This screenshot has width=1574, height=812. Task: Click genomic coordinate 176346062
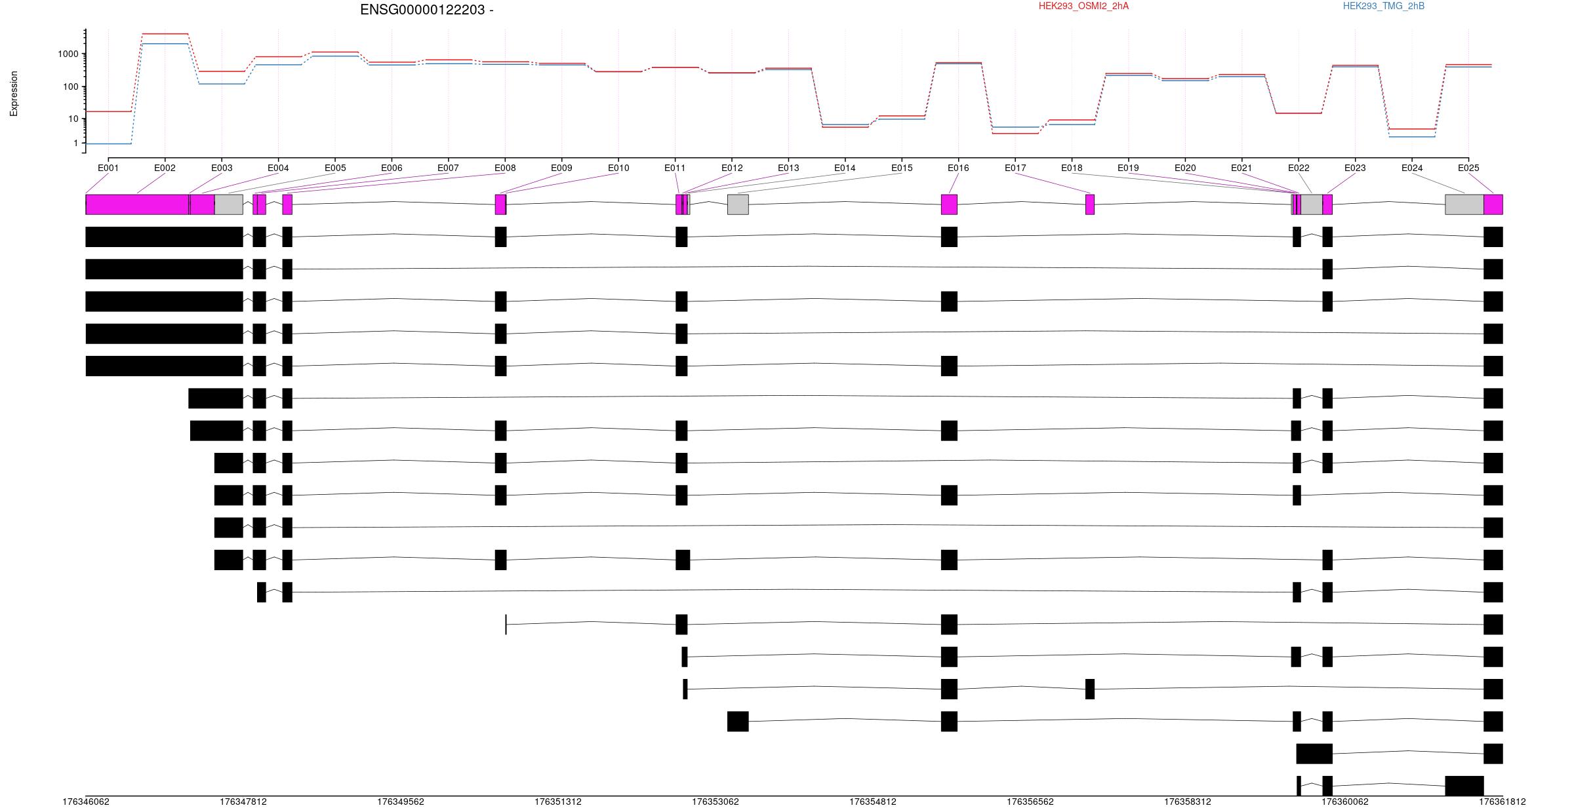click(x=86, y=802)
